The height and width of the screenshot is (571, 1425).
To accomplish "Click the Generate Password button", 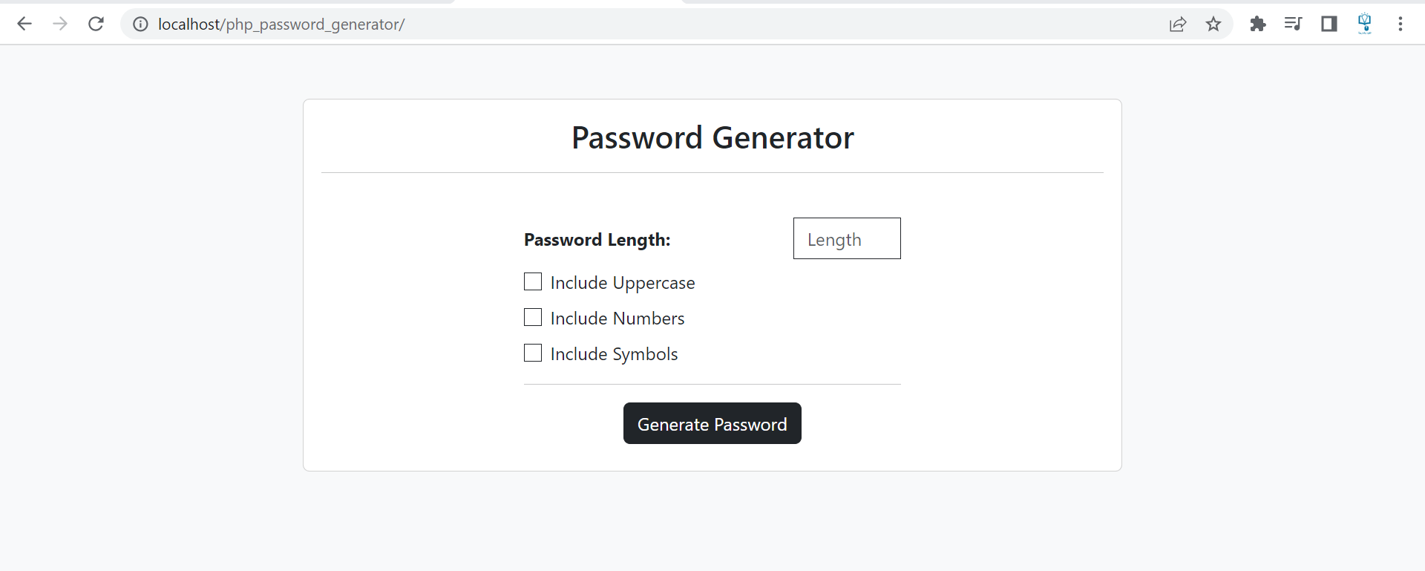I will click(x=712, y=423).
